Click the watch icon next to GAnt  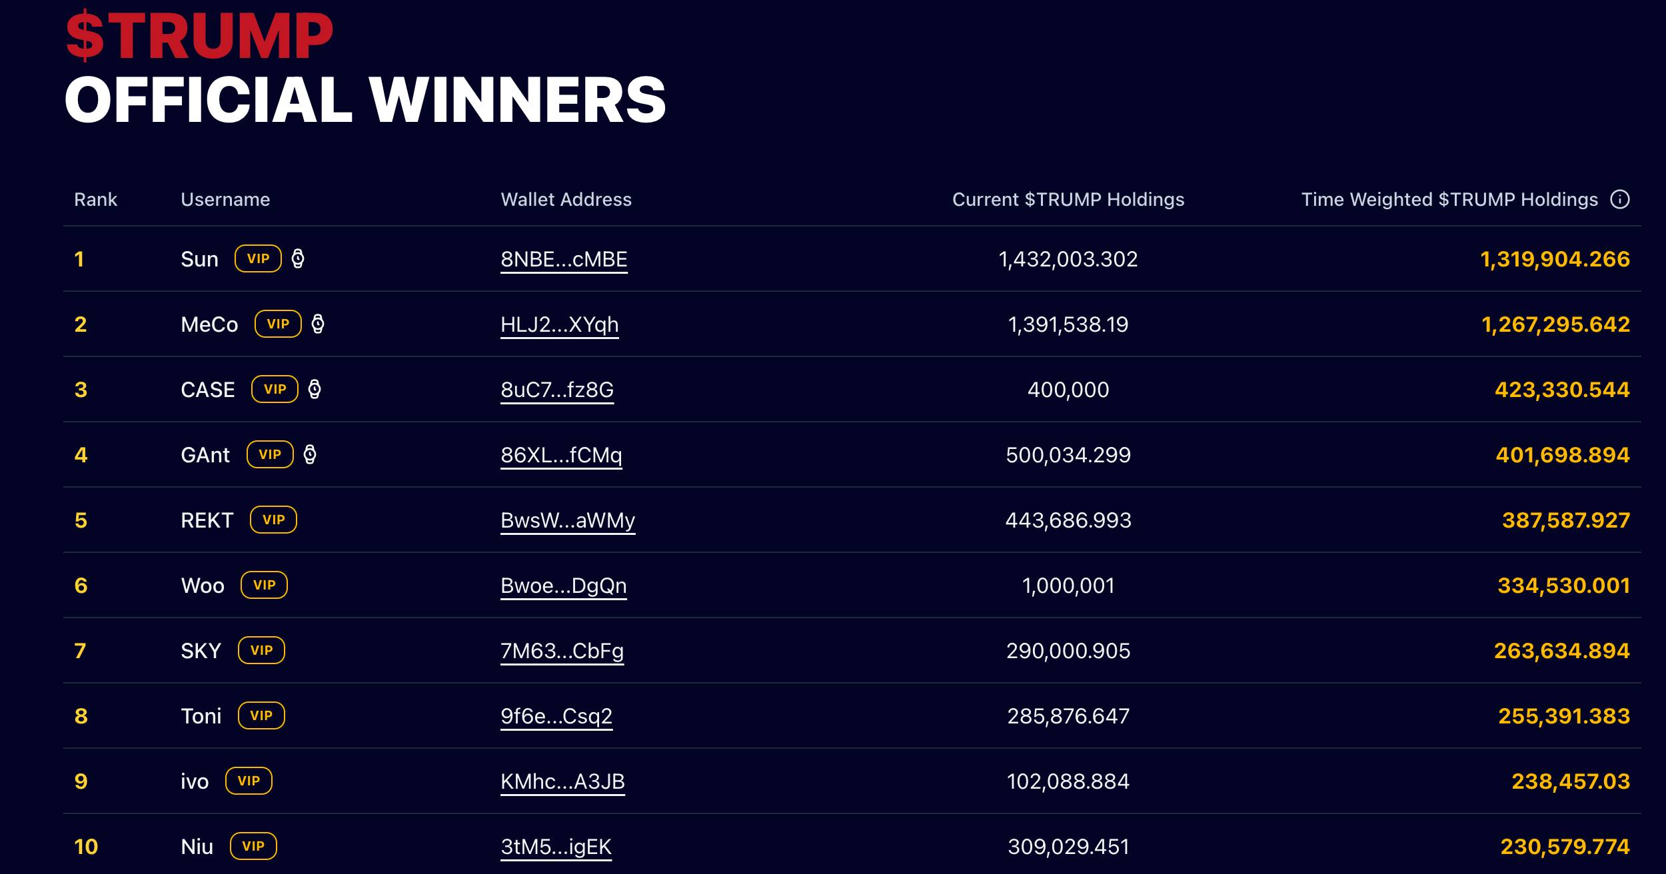click(310, 454)
